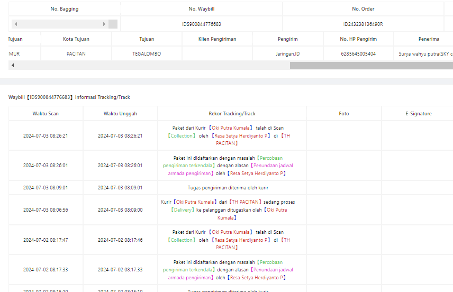Click the 2024-07-02 08:17:33 problem record

pyautogui.click(x=228, y=270)
